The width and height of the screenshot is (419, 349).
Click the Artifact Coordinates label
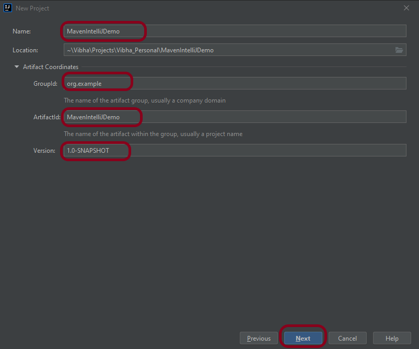(50, 66)
